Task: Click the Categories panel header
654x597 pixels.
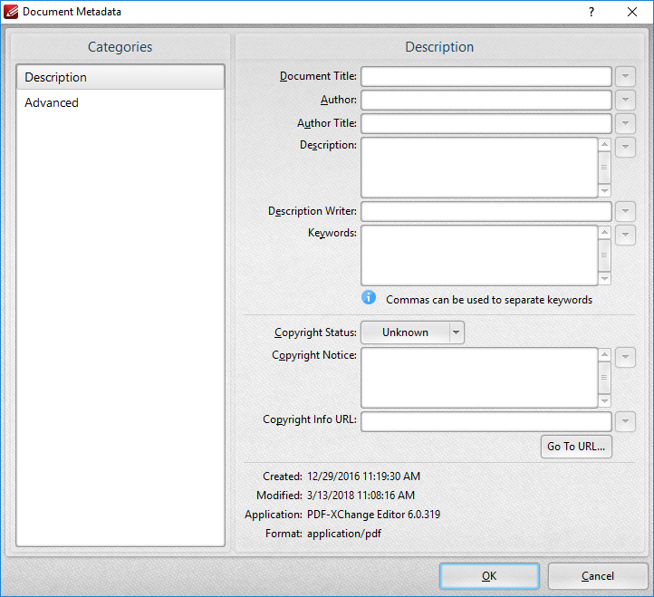Action: (x=120, y=47)
